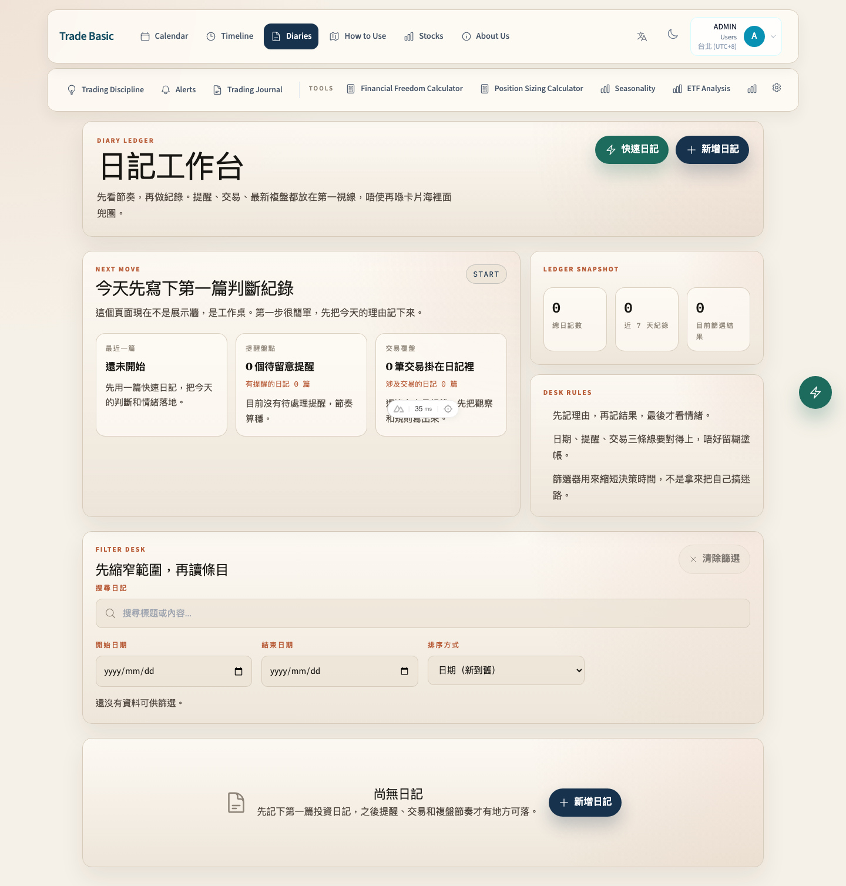
Task: Click the bar chart icon beside ETF Analysis
Action: 751,89
